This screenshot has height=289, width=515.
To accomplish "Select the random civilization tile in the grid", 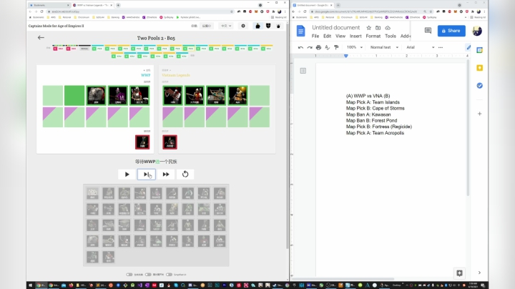I will click(92, 193).
